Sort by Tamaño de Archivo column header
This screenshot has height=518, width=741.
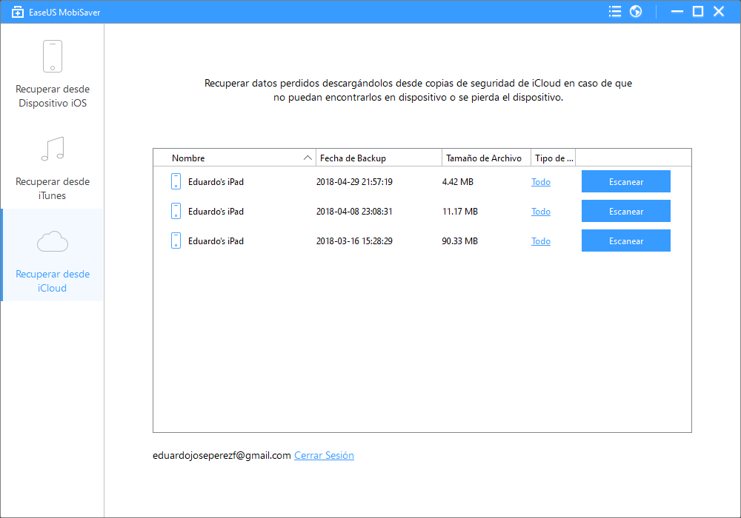pyautogui.click(x=483, y=158)
